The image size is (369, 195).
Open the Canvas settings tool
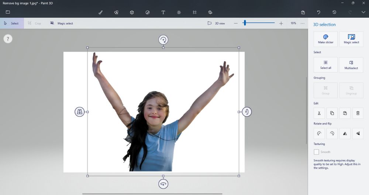(194, 12)
